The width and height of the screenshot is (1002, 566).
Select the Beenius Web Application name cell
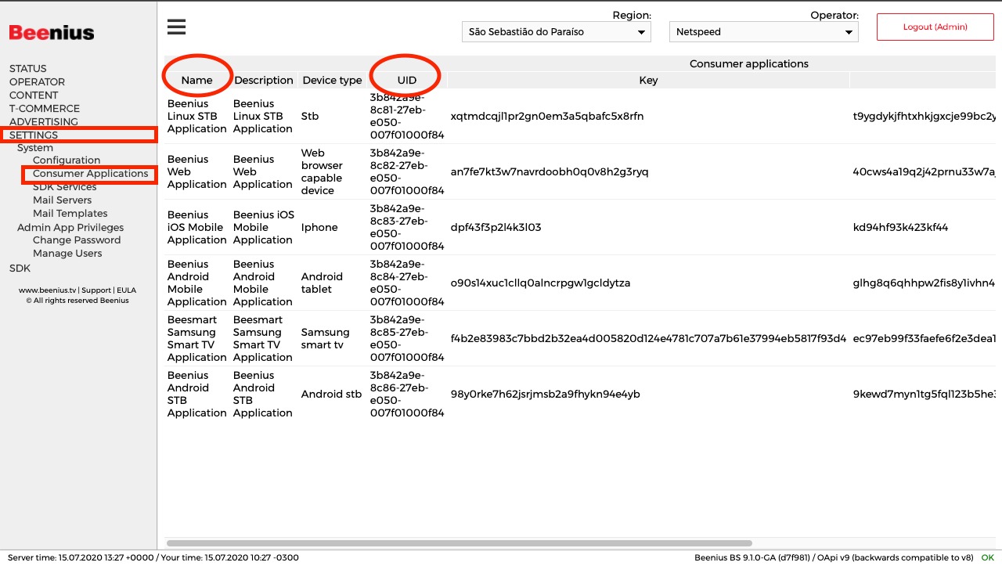[197, 172]
